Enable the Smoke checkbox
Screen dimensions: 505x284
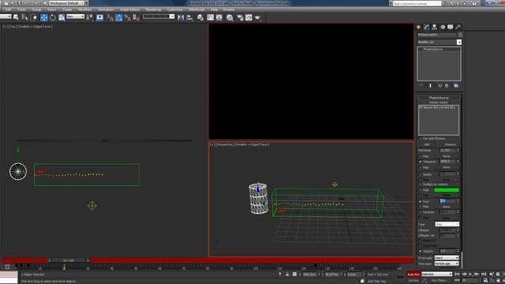(421, 174)
